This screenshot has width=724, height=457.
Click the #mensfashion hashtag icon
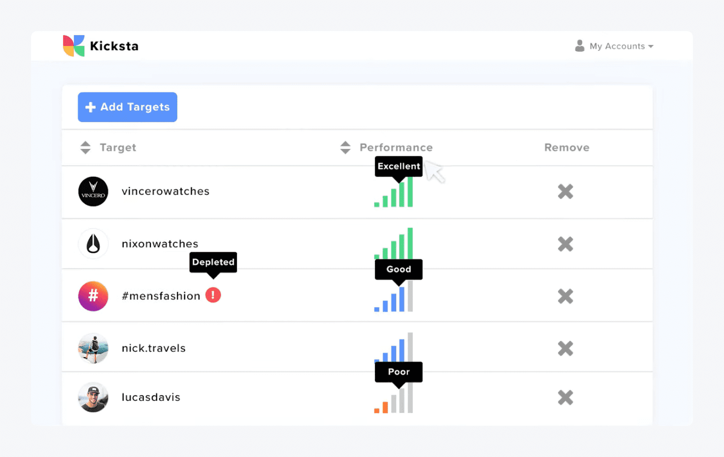[x=93, y=296]
